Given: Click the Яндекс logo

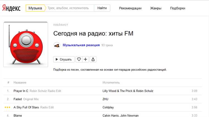Looking at the screenshot, I should (11, 8).
